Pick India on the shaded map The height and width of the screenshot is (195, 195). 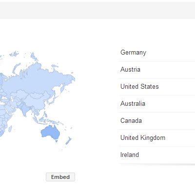tap(25, 109)
